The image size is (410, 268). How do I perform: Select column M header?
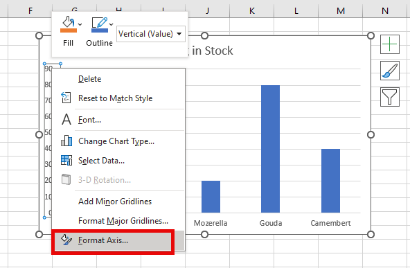click(x=341, y=10)
